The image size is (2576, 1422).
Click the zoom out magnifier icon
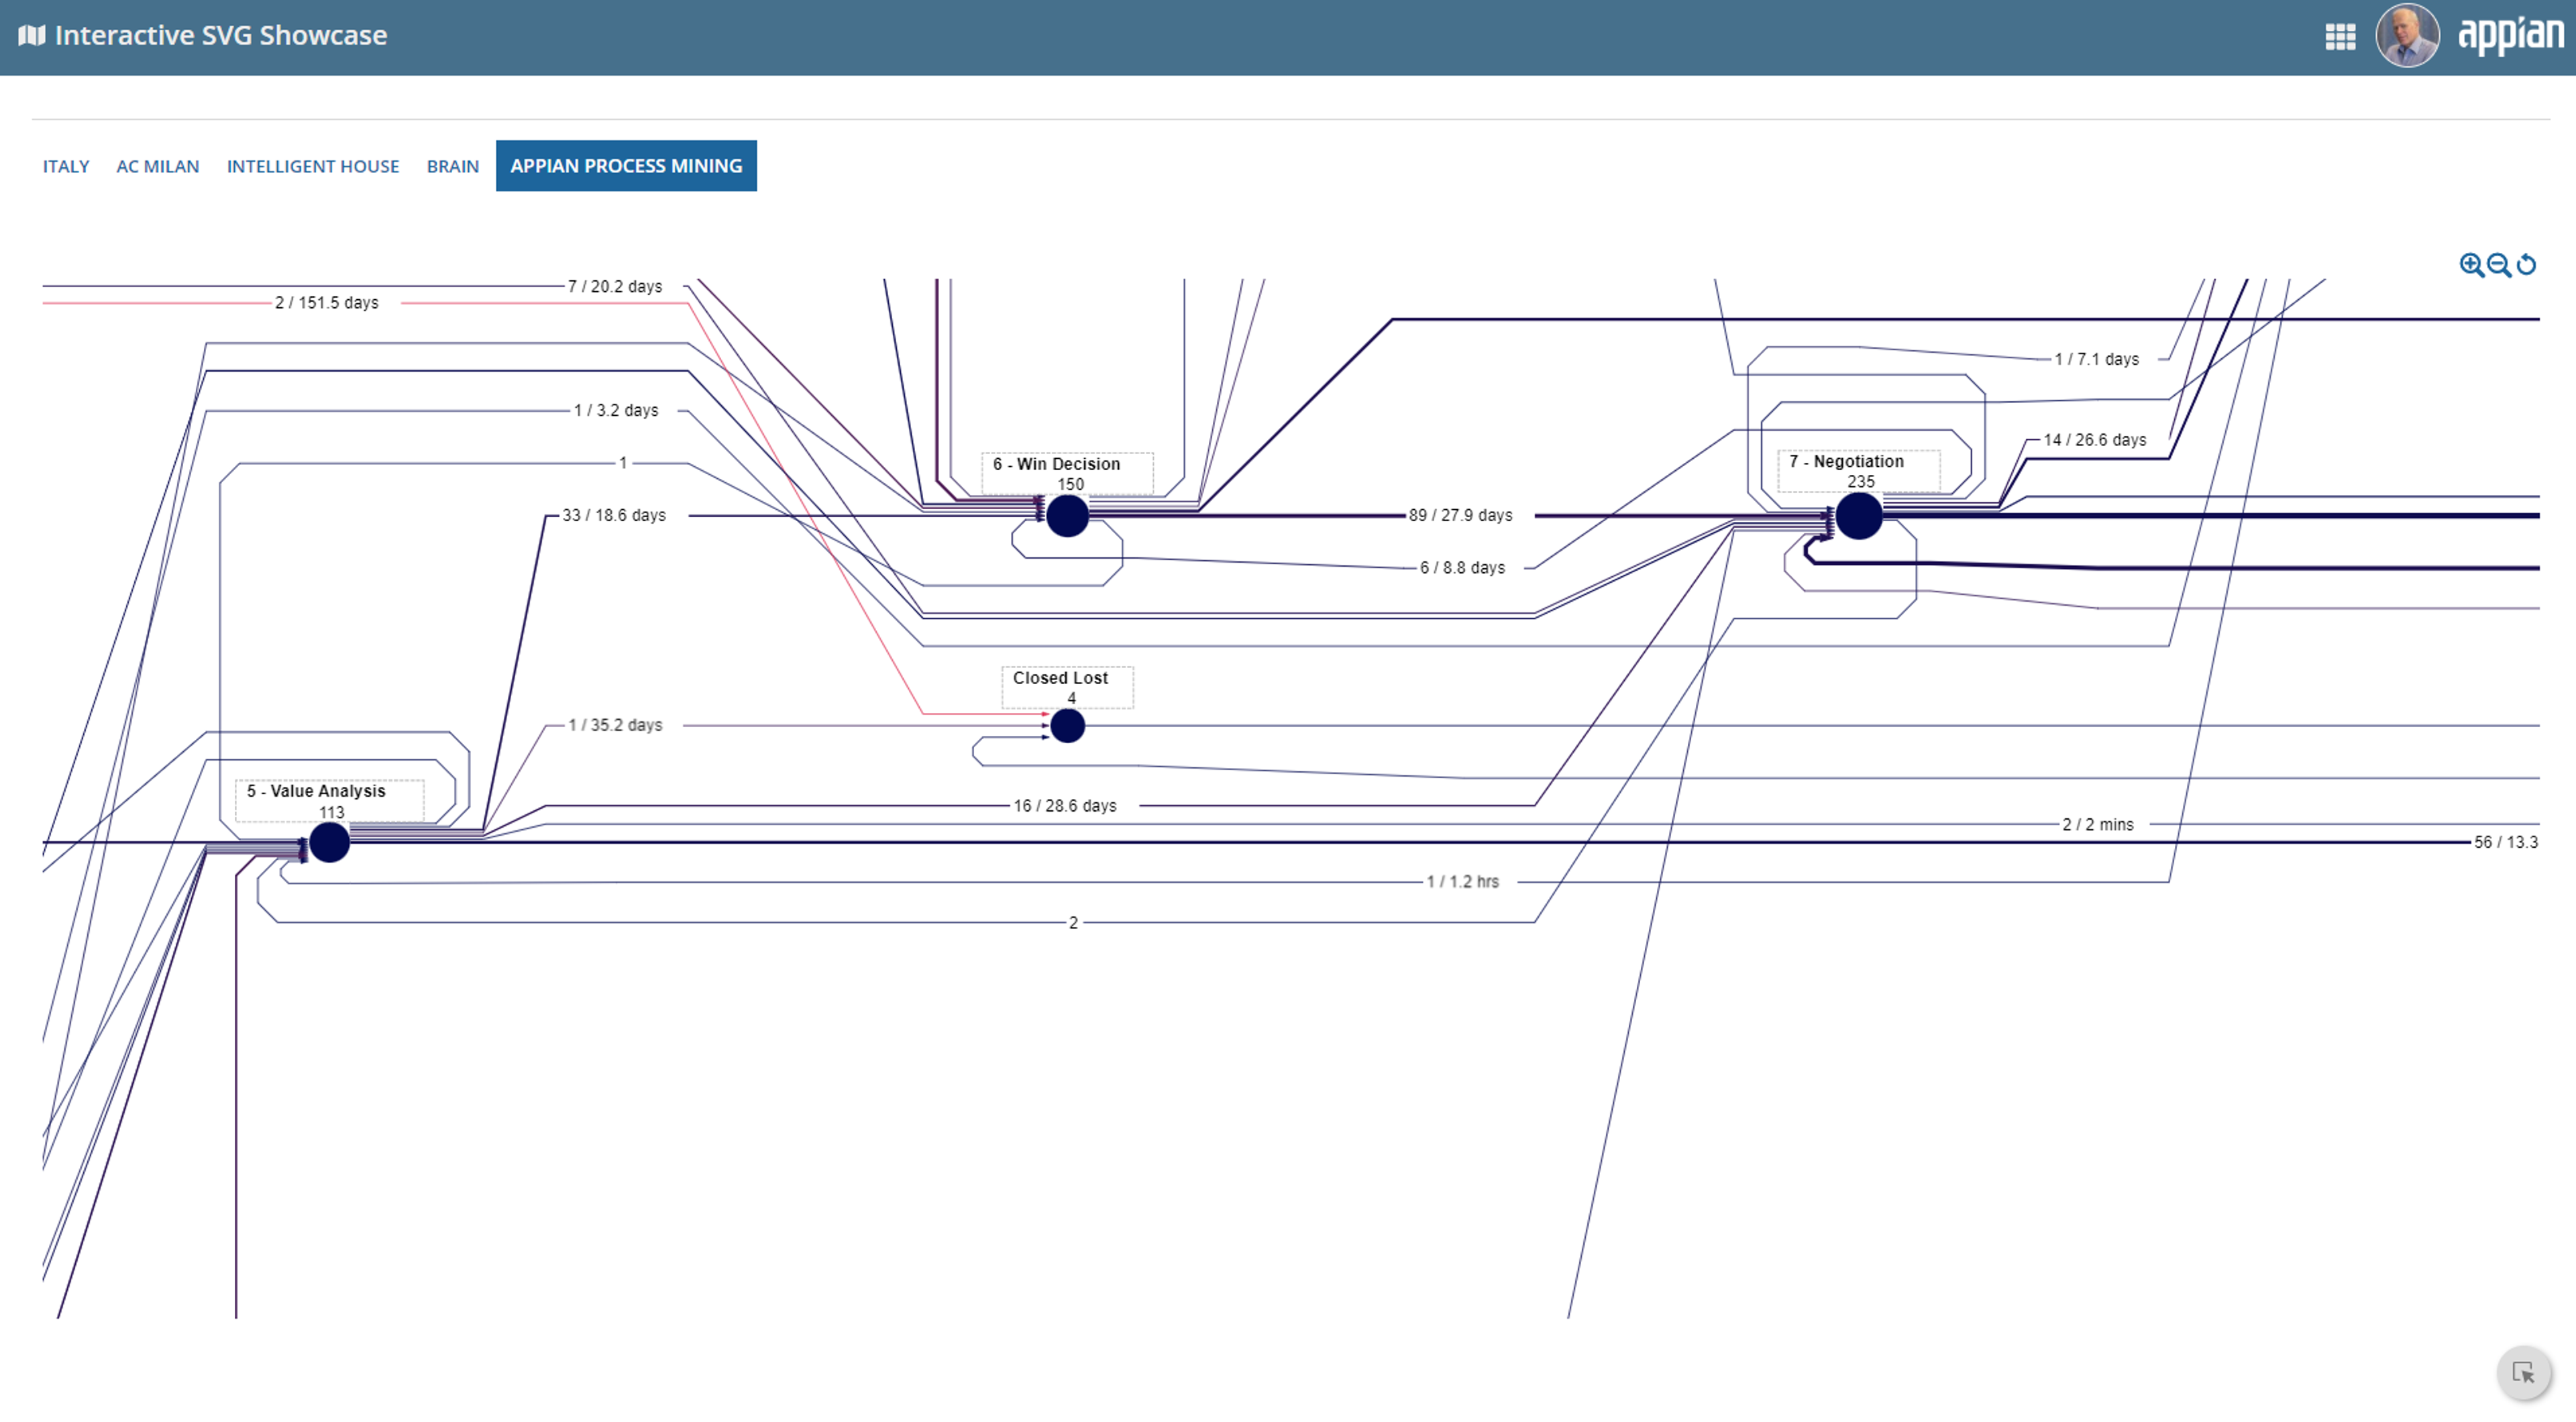pyautogui.click(x=2498, y=265)
